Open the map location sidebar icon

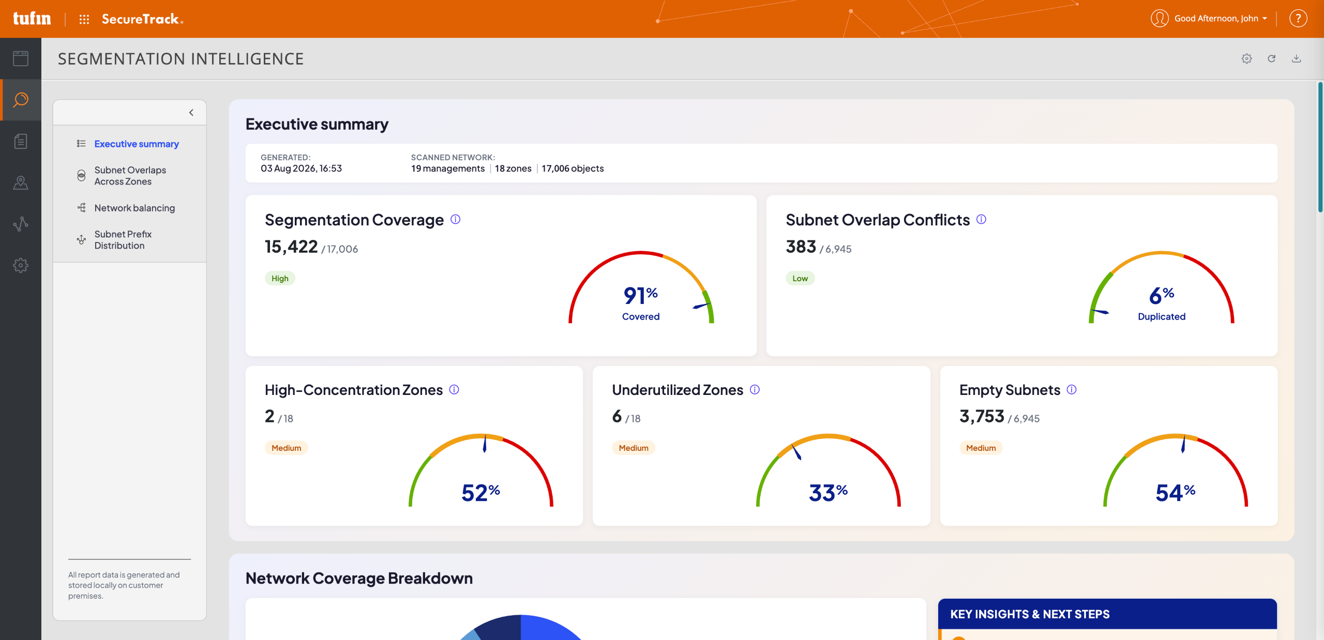click(21, 182)
